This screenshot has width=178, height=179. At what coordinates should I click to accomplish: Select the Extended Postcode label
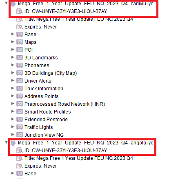coord(46,120)
